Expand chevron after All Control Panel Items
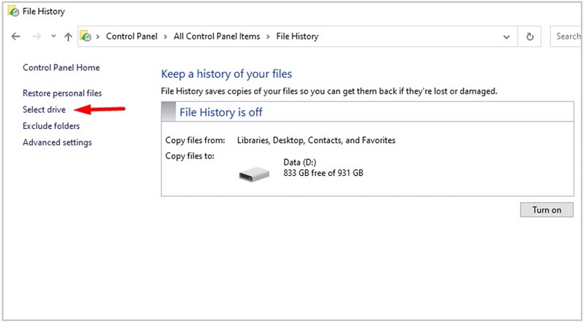Viewport: 586px width, 324px height. pos(268,37)
